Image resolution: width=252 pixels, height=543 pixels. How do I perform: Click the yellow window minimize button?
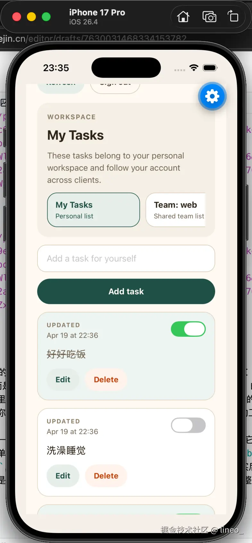coord(31,17)
